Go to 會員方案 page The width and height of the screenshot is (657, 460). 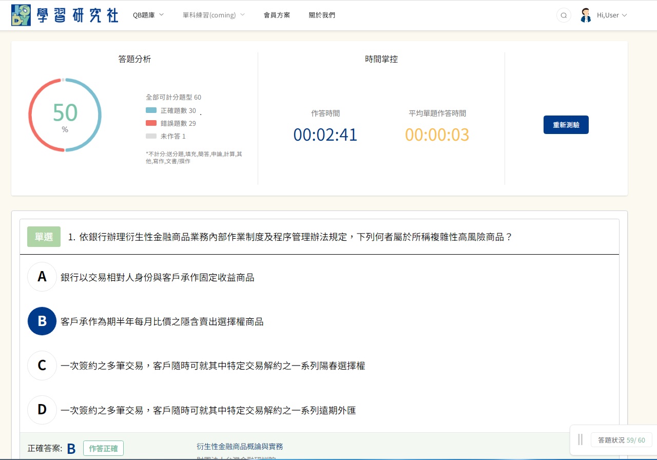pos(277,15)
